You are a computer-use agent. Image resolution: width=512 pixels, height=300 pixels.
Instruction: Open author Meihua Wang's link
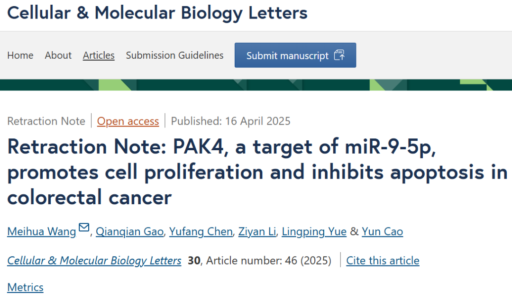(x=41, y=231)
